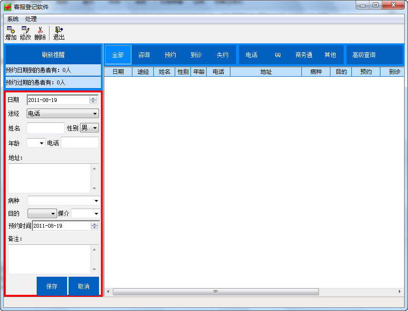Click the 保存 button
This screenshot has height=311, width=408.
pos(51,286)
